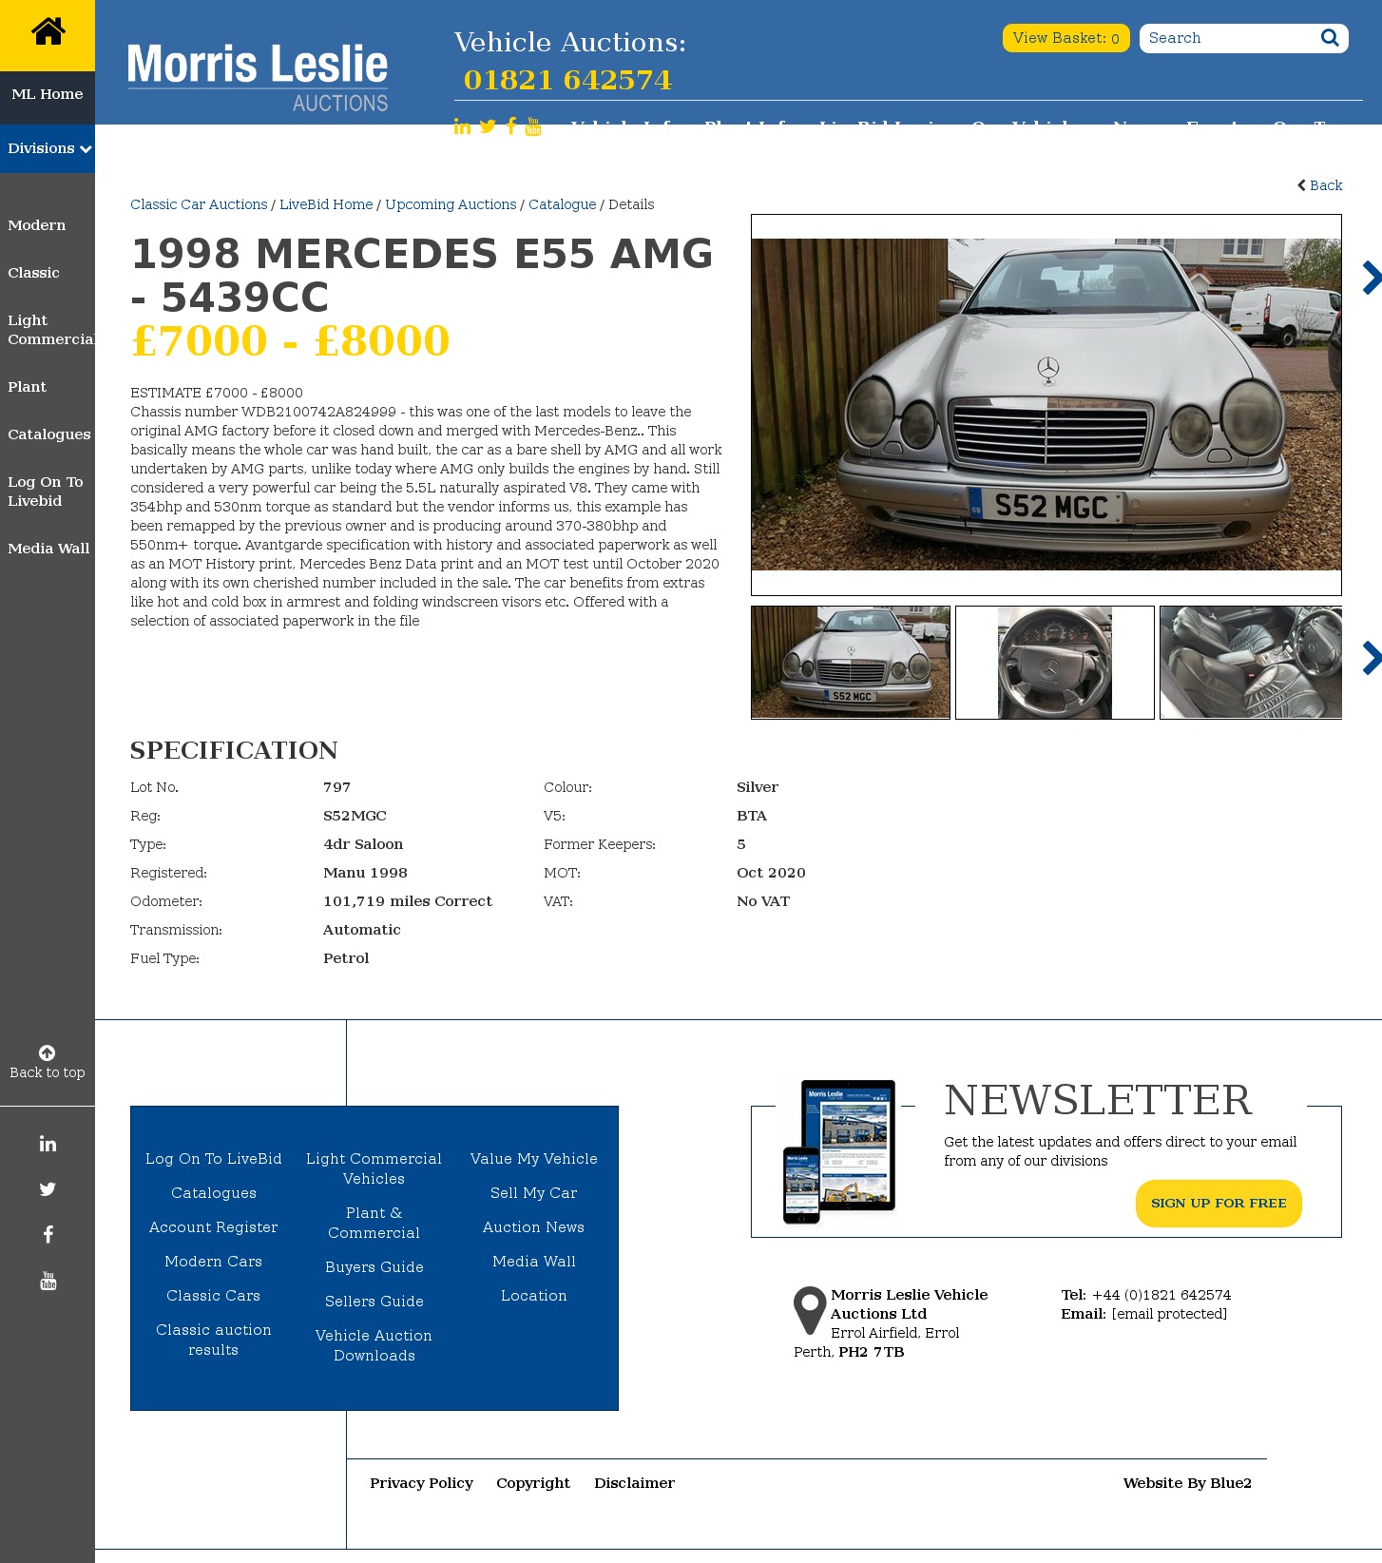Open ML Home menu item

pyautogui.click(x=48, y=94)
